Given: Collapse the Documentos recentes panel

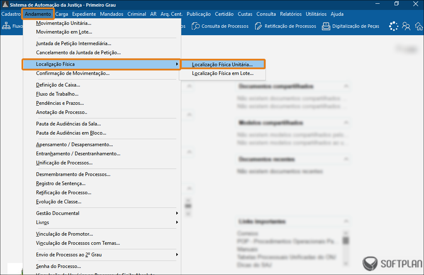Looking at the screenshot, I should (x=346, y=159).
